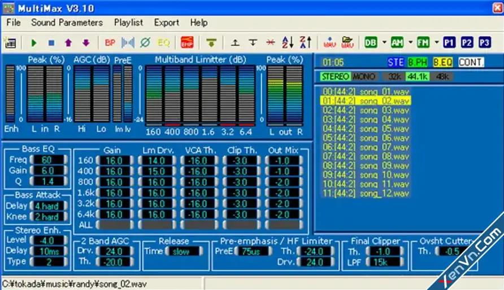Toggle the B.PH indicator
The width and height of the screenshot is (504, 290).
pos(417,62)
